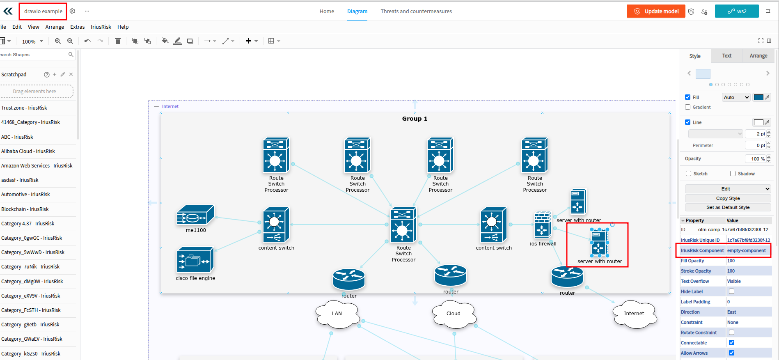Toggle the format panel icon
The height and width of the screenshot is (360, 779).
tap(769, 41)
